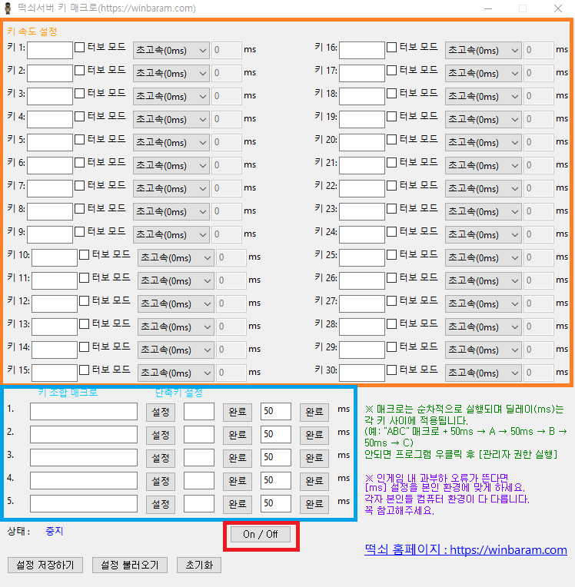
Task: Confirm macro 2 delay with second 완료
Action: (314, 435)
